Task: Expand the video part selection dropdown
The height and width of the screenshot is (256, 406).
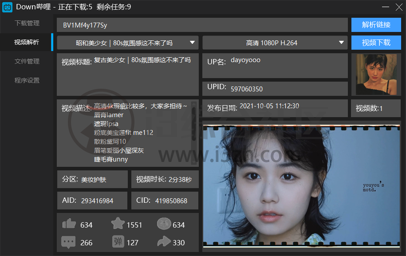Action: pos(128,43)
